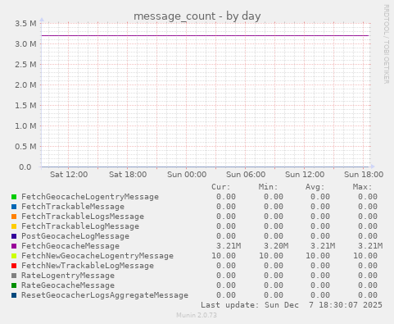
Task: Select the FetchTrackableLogsMessage legend label
Action: (83, 217)
